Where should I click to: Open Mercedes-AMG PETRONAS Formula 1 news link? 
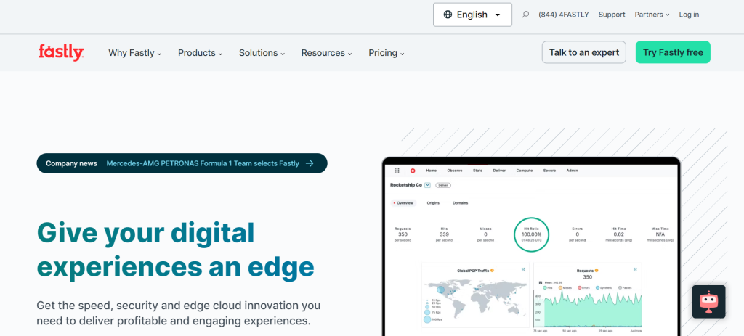tap(203, 163)
